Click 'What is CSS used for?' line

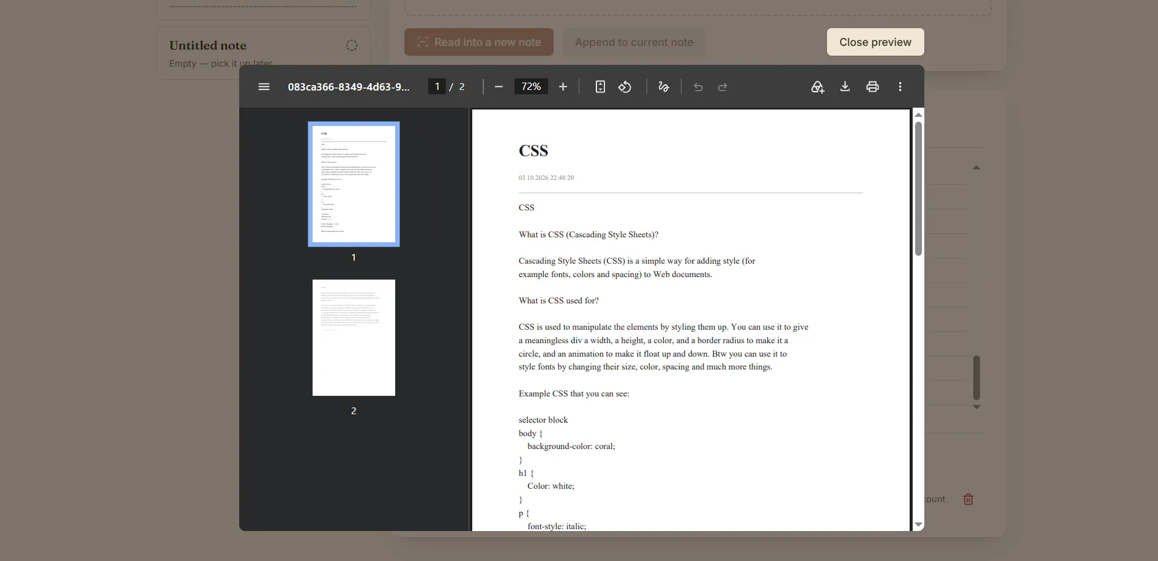tap(559, 300)
